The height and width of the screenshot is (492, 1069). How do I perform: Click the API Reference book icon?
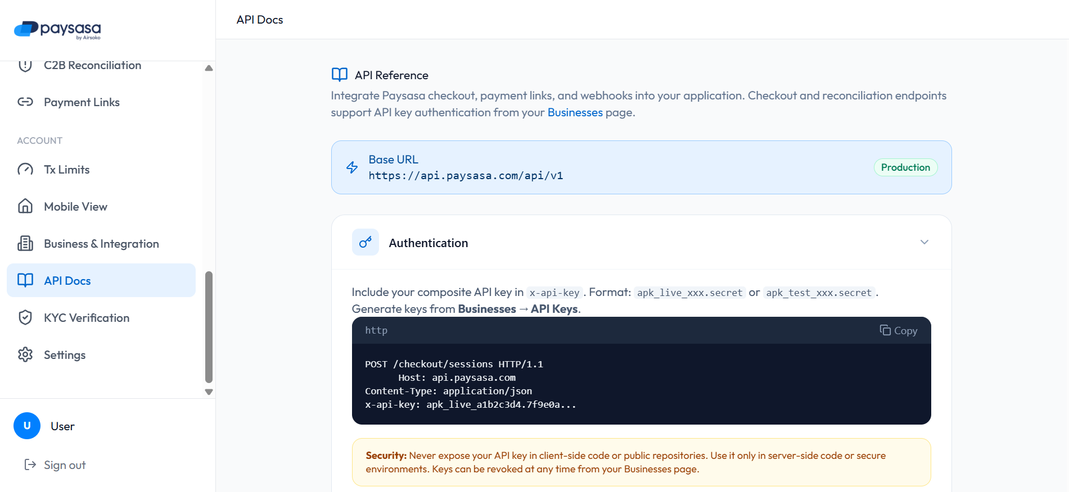tap(340, 75)
